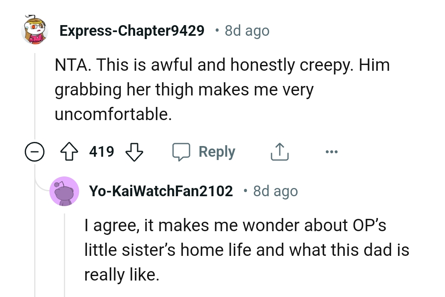Select the vote count showing 419

tap(102, 152)
